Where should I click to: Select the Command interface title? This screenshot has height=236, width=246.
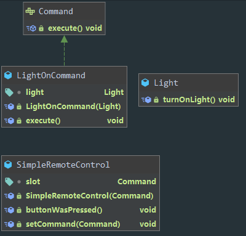pyautogui.click(x=56, y=11)
